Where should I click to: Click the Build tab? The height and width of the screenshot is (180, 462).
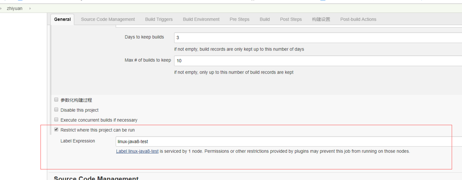click(265, 19)
